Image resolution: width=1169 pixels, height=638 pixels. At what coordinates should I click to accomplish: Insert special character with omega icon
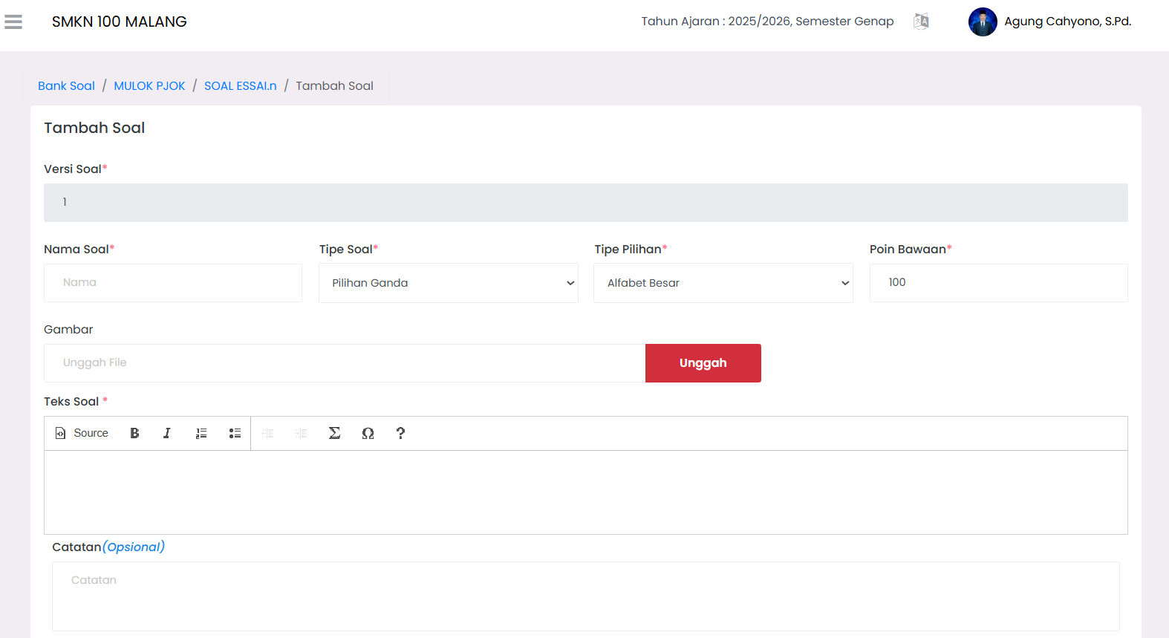368,433
